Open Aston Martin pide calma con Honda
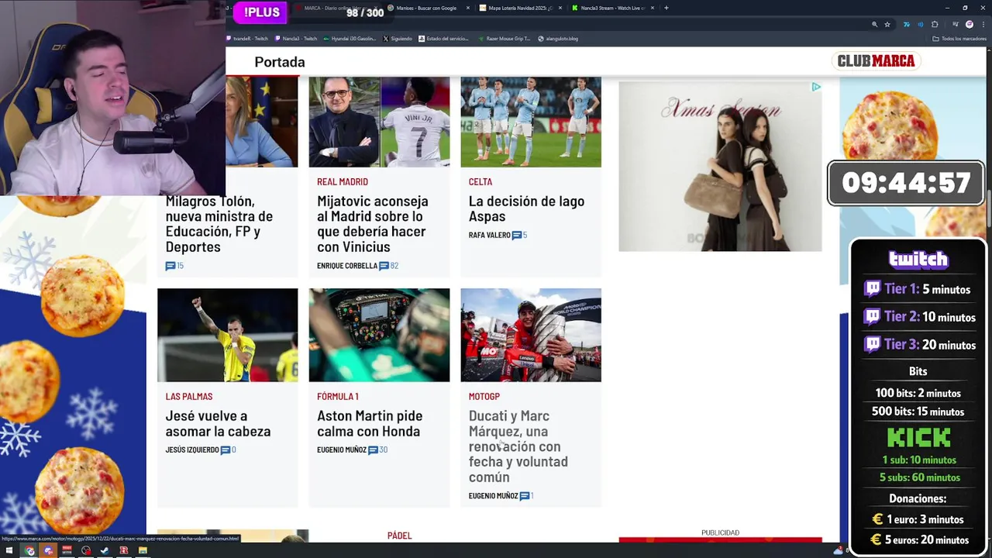 [370, 424]
